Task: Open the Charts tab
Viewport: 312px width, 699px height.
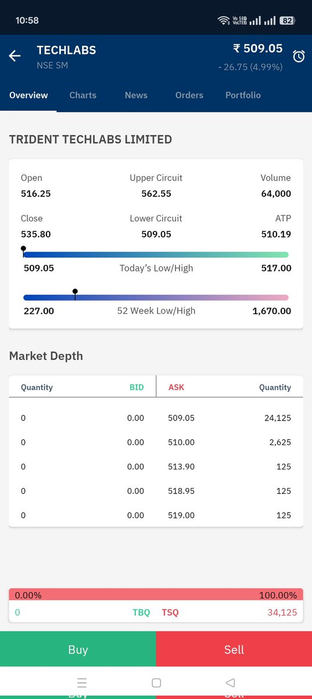Action: click(83, 95)
